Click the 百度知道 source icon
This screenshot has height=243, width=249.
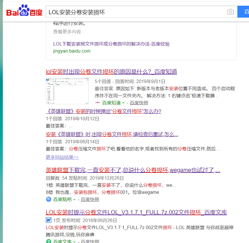click(x=98, y=103)
